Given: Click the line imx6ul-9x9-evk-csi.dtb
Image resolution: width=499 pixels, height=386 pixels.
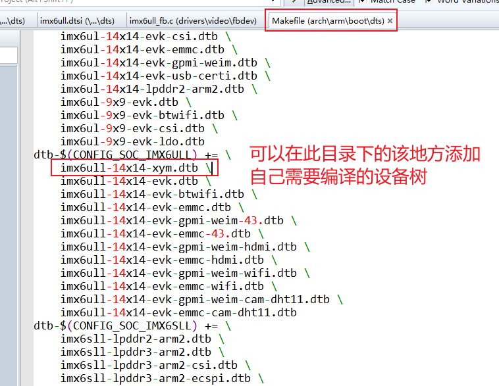Looking at the screenshot, I should (x=139, y=128).
